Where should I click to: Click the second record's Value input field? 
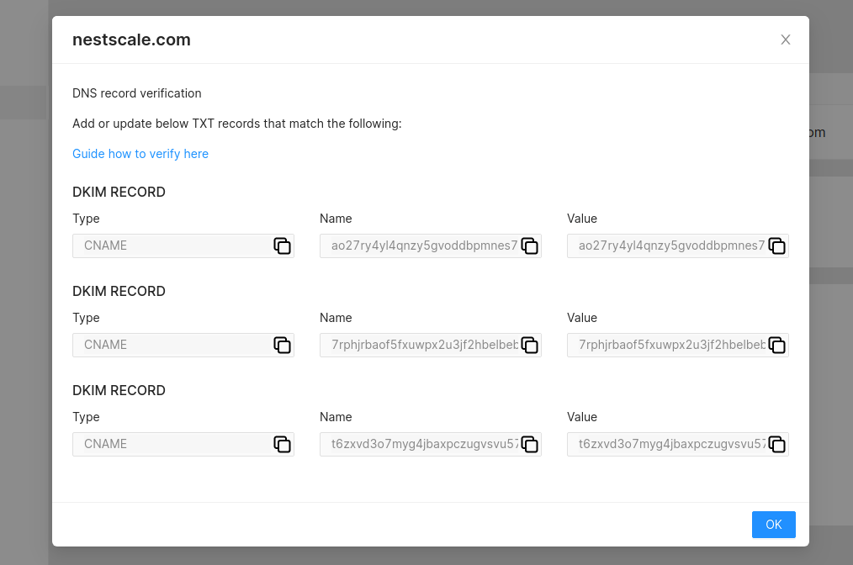665,345
